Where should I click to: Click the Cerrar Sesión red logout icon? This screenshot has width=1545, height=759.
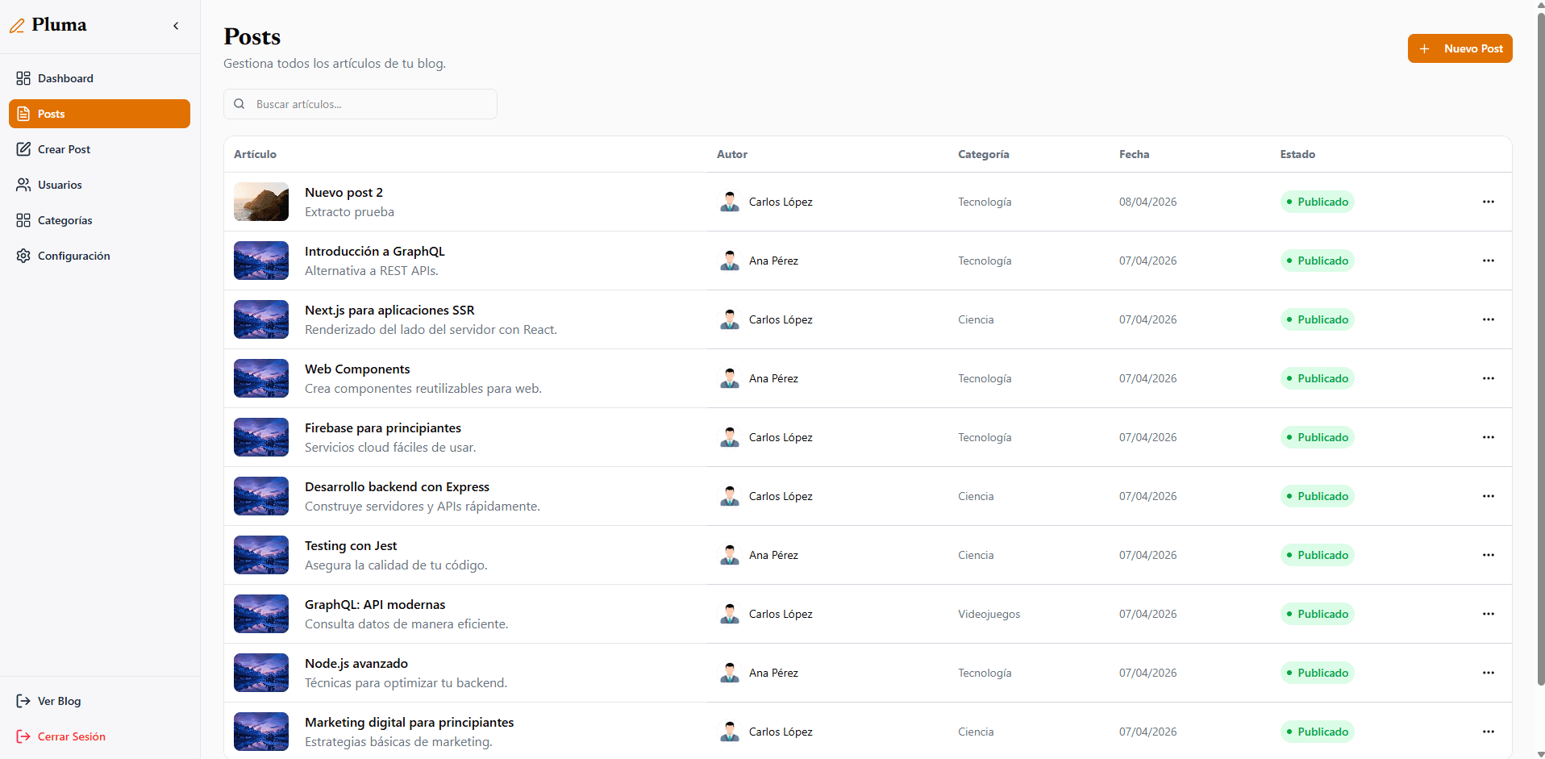tap(23, 736)
